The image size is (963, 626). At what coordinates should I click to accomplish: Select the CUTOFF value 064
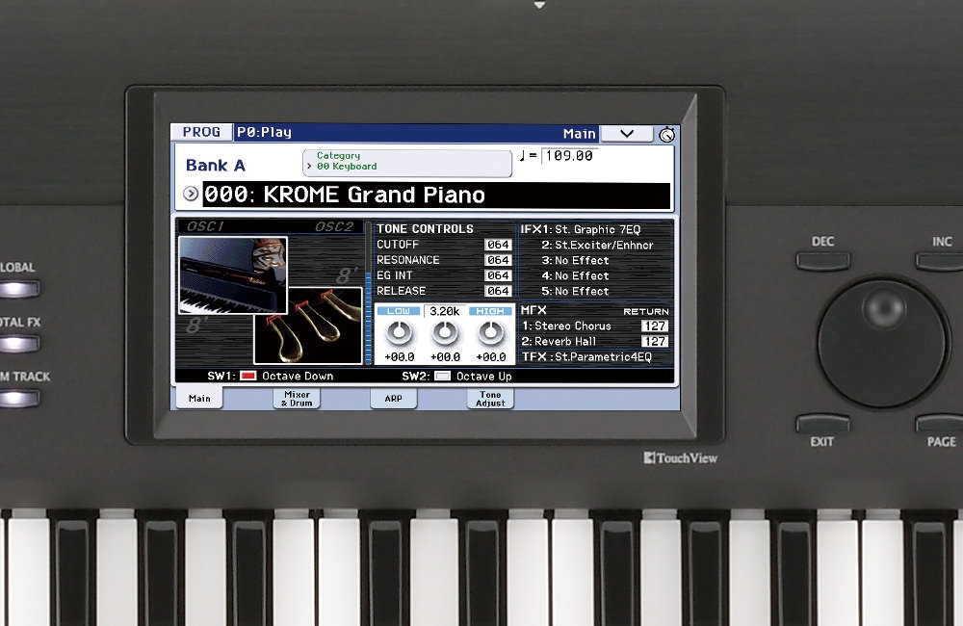click(x=498, y=245)
